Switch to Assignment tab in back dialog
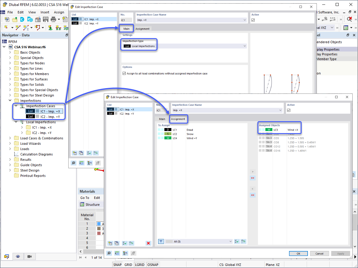 pyautogui.click(x=142, y=29)
